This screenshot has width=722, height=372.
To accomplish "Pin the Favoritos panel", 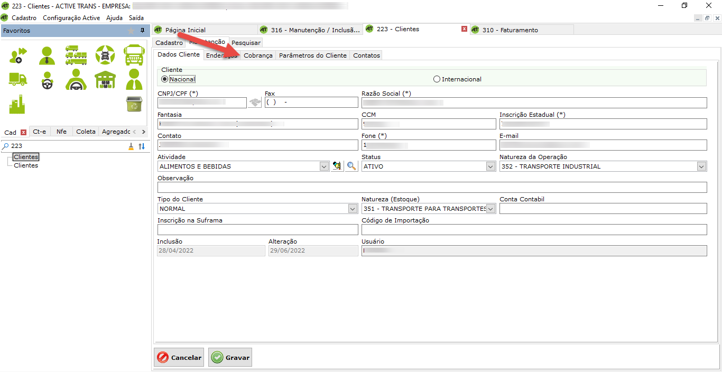I will coord(142,31).
